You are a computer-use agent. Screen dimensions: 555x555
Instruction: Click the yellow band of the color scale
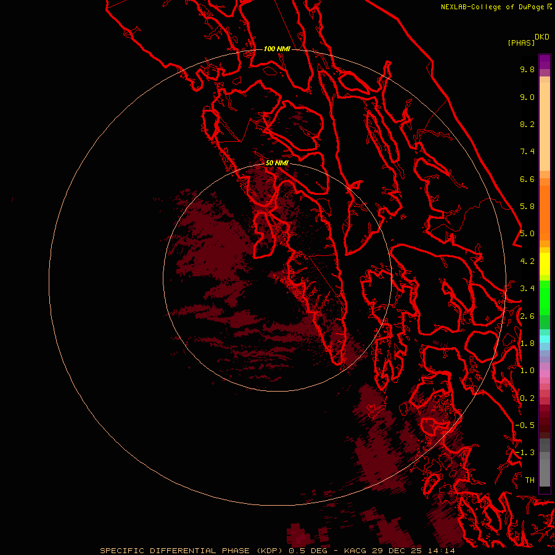pyautogui.click(x=545, y=264)
